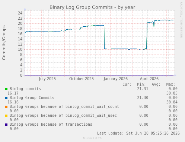This screenshot has height=142, width=185.
Task: Click the 'Max:' column header
Action: (170, 85)
